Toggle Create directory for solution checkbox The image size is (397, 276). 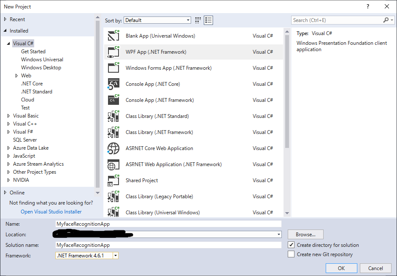point(291,245)
